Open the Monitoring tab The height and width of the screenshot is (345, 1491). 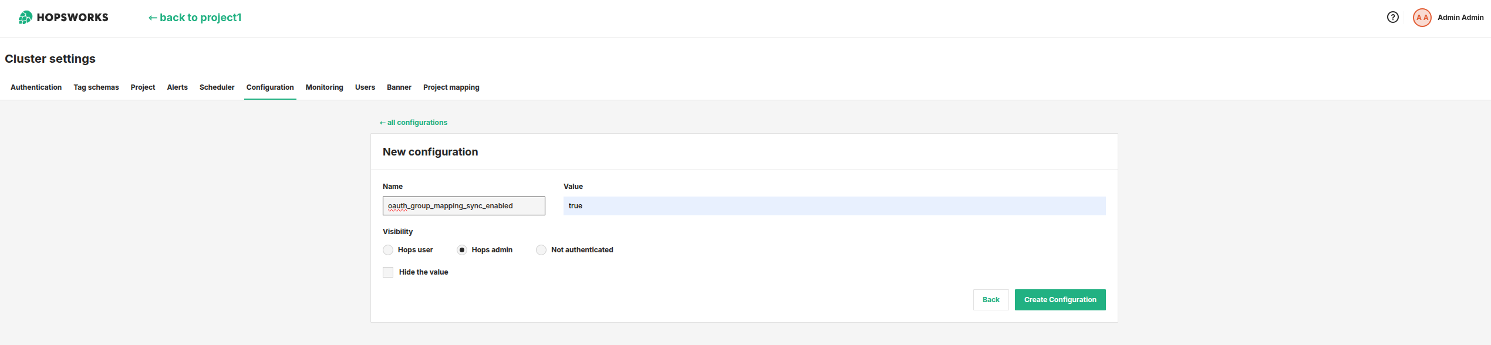click(x=324, y=87)
